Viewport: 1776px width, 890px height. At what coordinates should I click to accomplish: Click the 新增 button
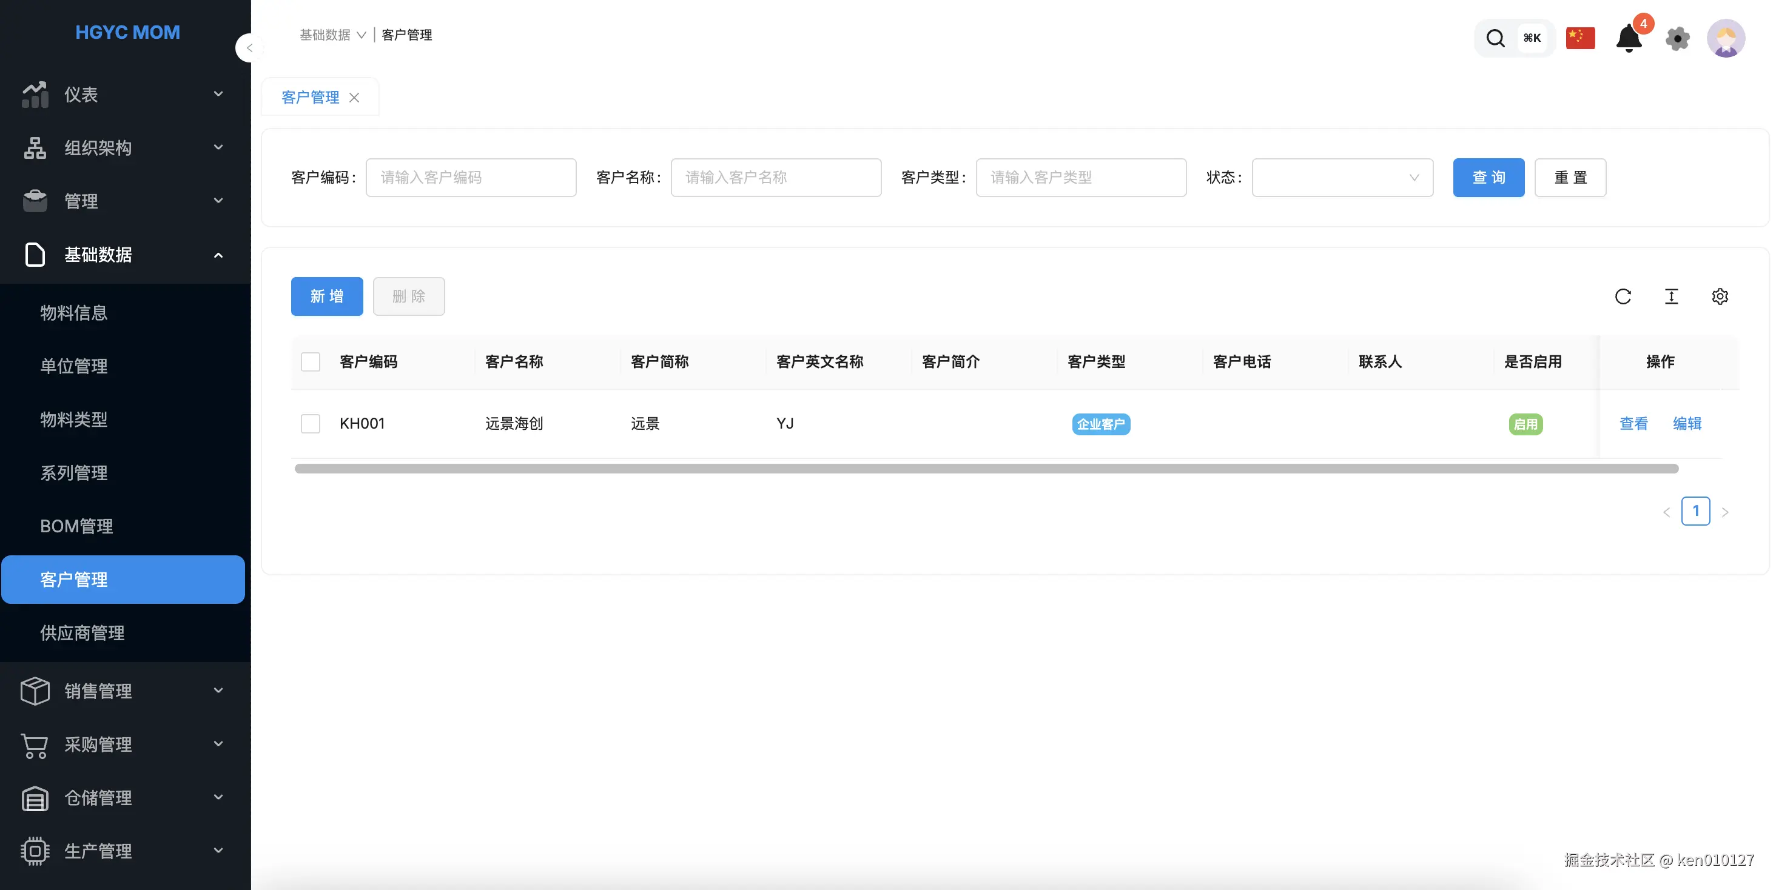point(327,296)
